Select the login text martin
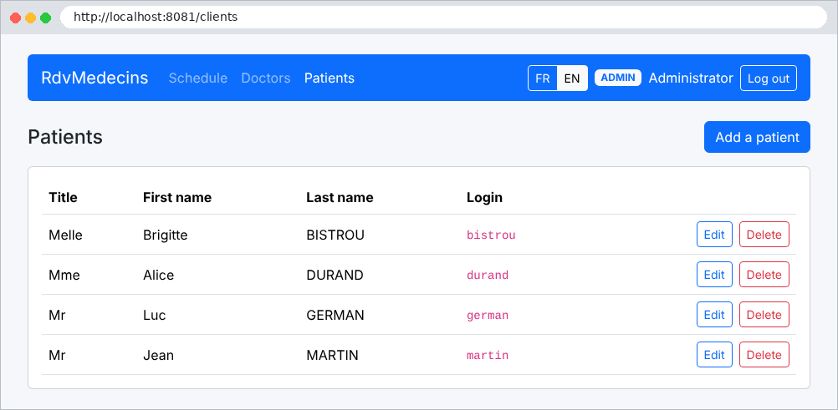Screen dimensions: 838x410 [x=488, y=356]
